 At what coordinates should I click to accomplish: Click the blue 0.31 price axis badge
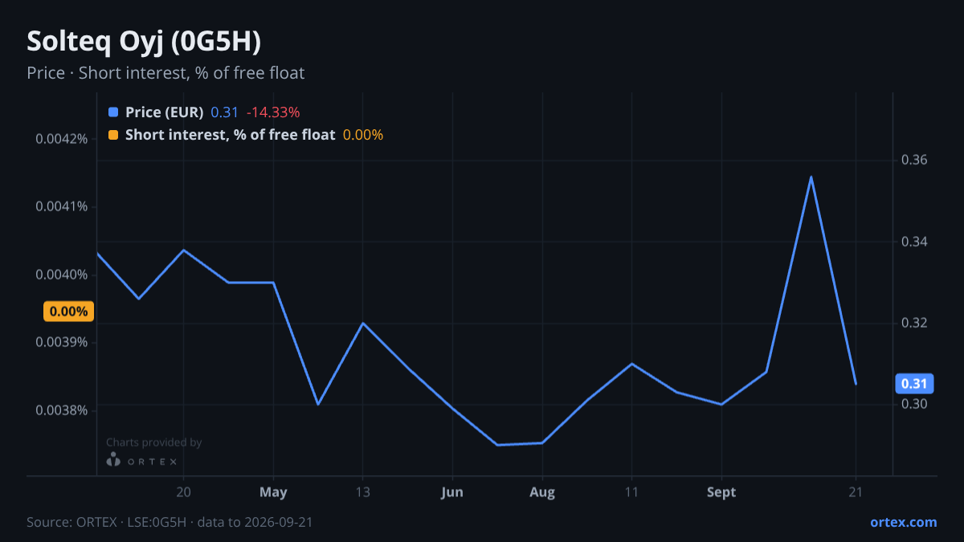913,384
